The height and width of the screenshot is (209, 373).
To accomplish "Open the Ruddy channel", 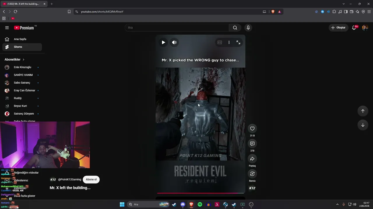I will (x=22, y=98).
